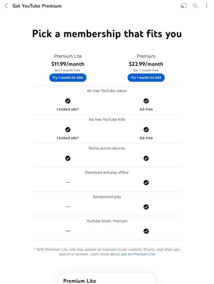Click Premium download and play offline checkmark

146,182
